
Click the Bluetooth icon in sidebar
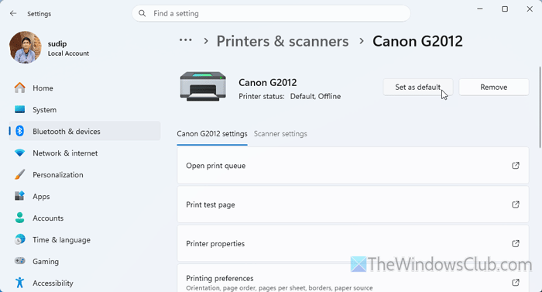coord(19,131)
